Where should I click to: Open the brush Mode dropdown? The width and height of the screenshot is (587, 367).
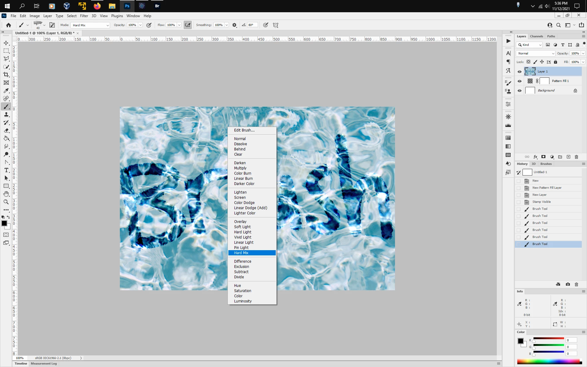click(90, 25)
